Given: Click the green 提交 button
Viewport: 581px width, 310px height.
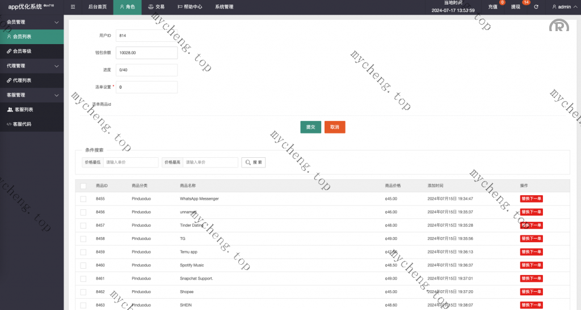Looking at the screenshot, I should click(310, 127).
